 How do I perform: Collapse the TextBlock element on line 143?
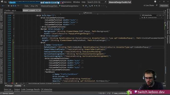click(x=14, y=72)
